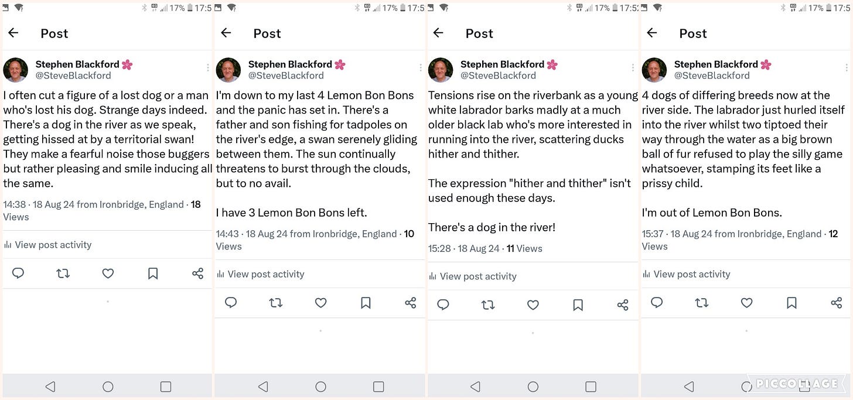853x400 pixels.
Task: Open three-dot menu on first post
Action: click(x=207, y=68)
